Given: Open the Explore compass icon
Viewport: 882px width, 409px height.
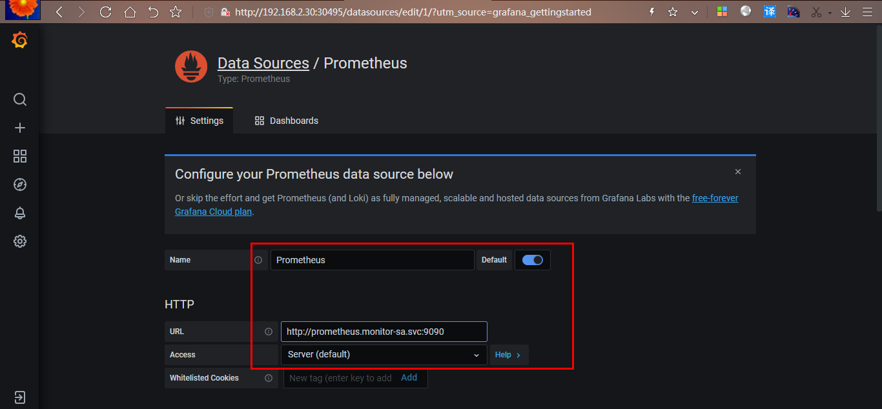Looking at the screenshot, I should point(20,185).
